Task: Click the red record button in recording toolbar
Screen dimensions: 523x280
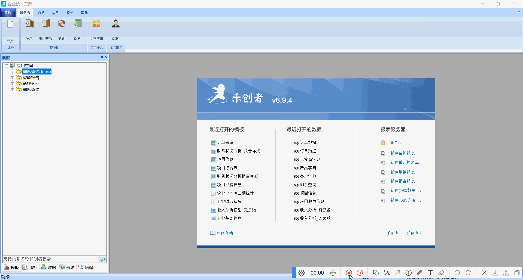Action: (x=349, y=273)
